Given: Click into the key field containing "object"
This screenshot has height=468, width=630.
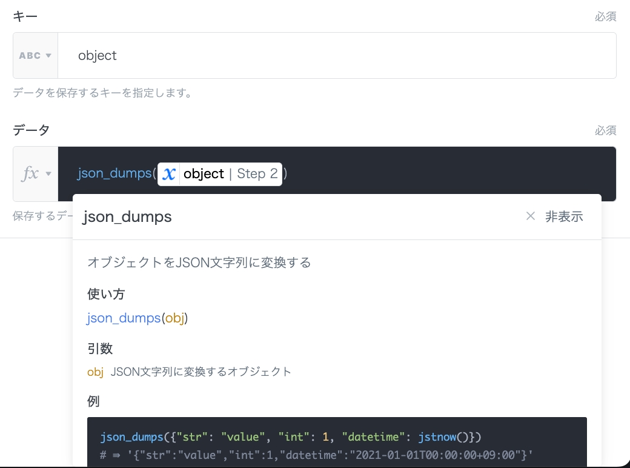Looking at the screenshot, I should pyautogui.click(x=333, y=56).
